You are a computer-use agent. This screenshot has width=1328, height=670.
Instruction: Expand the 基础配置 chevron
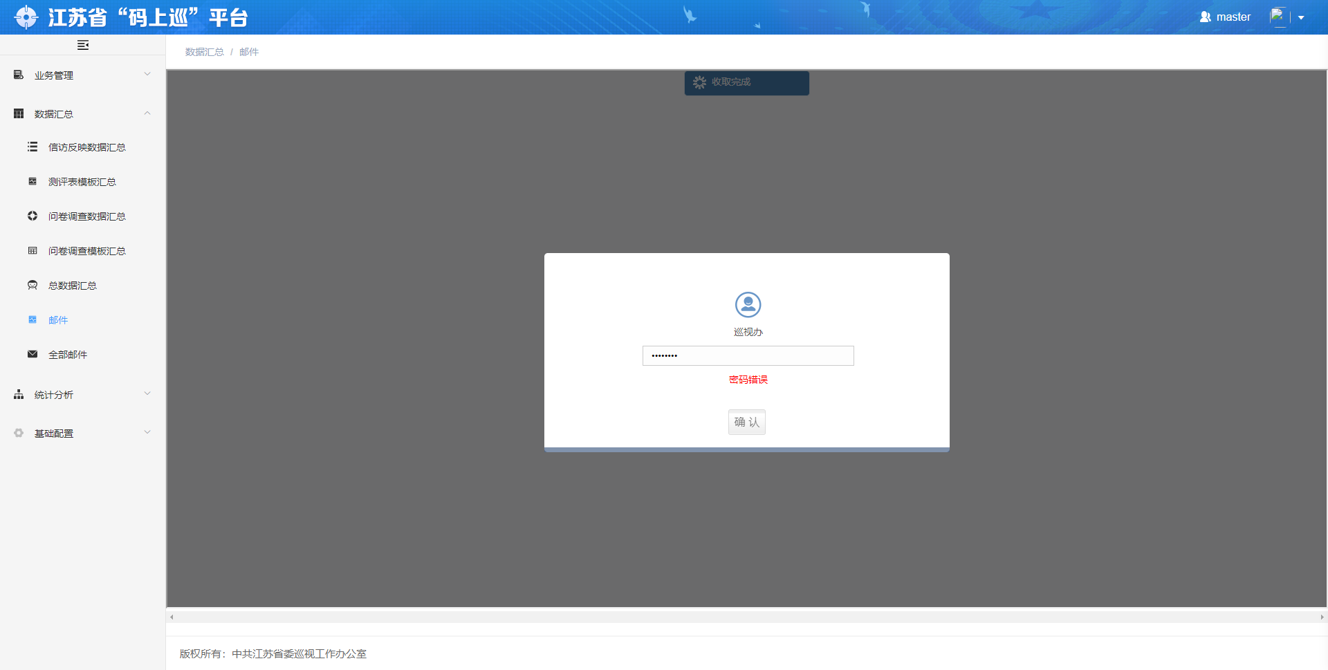(x=147, y=432)
